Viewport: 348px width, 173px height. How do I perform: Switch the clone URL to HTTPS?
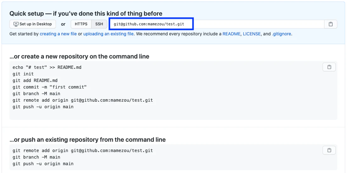click(x=81, y=24)
